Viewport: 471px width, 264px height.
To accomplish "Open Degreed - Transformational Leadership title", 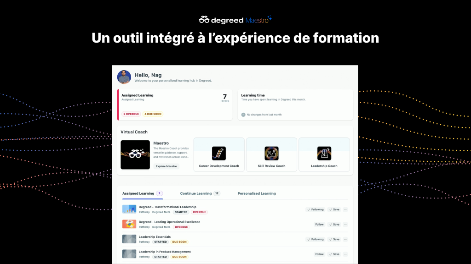I will pyautogui.click(x=167, y=207).
